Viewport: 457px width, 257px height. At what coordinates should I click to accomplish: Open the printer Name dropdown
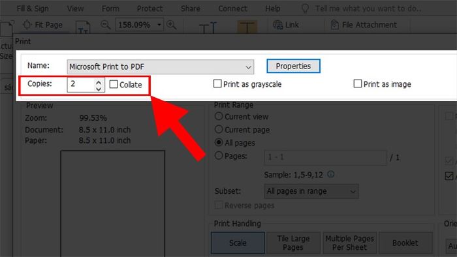pos(161,67)
